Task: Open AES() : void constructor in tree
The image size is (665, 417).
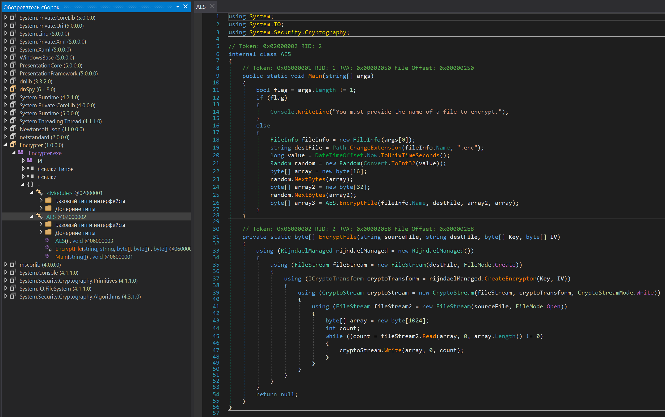Action: 84,241
